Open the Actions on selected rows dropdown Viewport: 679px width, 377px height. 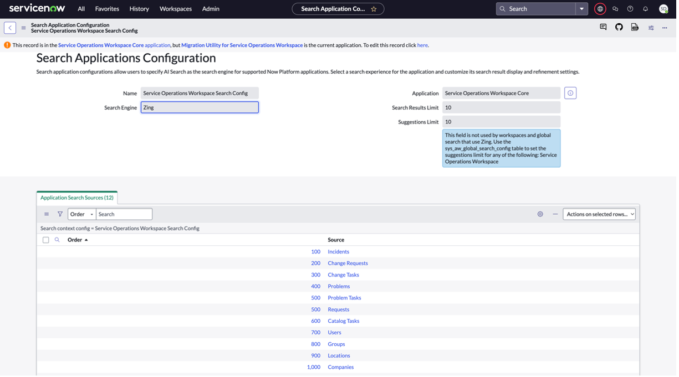coord(601,215)
